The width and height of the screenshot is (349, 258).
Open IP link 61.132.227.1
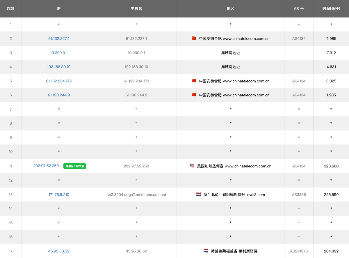59,38
